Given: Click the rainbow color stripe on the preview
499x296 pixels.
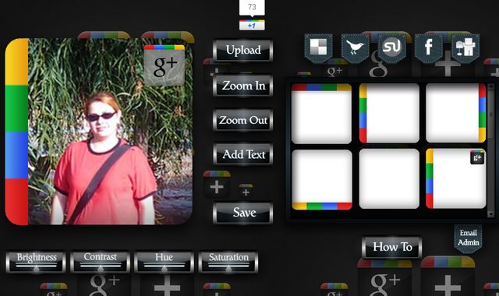Looking at the screenshot, I should tap(17, 132).
